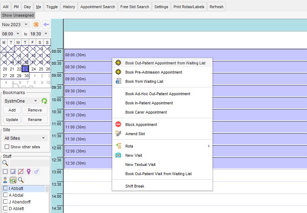Select the 08:00 (30m) appointment slot
Viewport: 307px width, 213px height.
click(x=185, y=55)
